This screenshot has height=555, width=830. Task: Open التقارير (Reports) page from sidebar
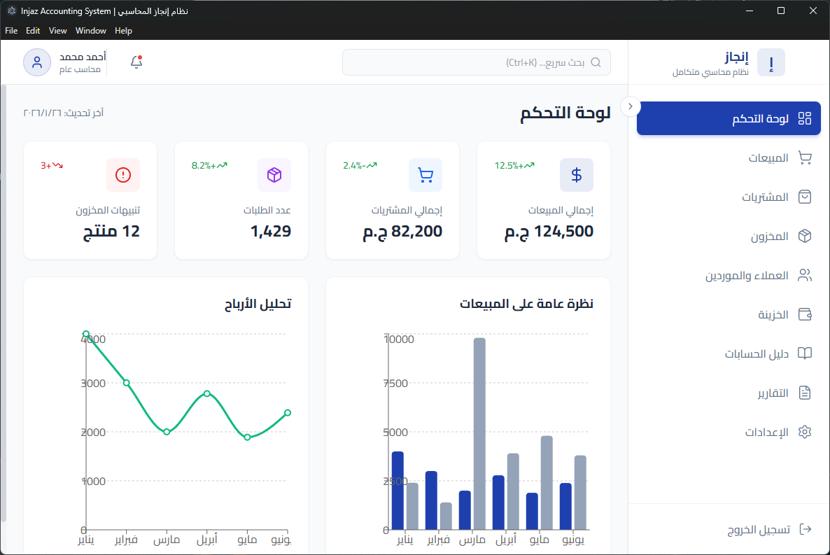(x=773, y=393)
